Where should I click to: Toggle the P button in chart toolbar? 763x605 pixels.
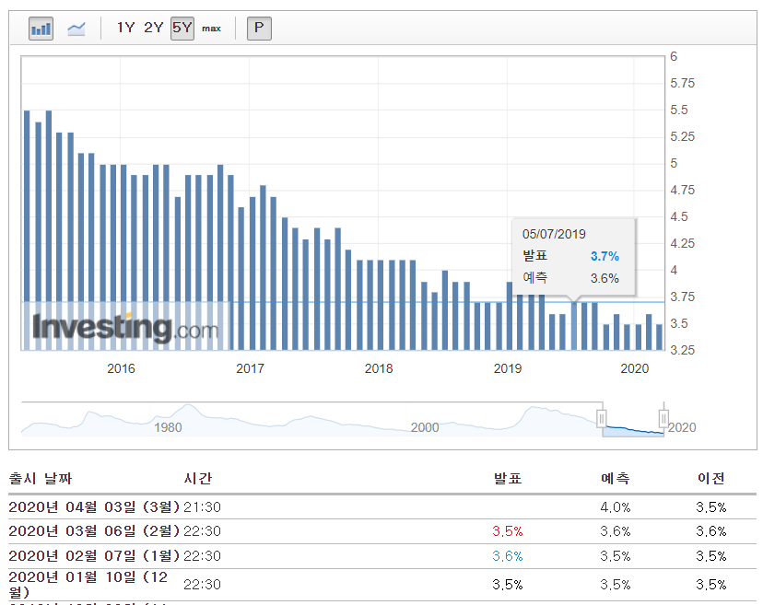pos(259,29)
